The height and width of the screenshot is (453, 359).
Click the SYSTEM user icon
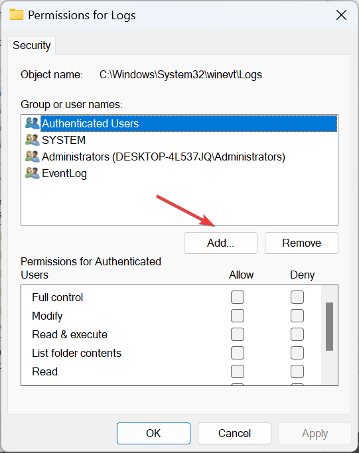coord(32,140)
